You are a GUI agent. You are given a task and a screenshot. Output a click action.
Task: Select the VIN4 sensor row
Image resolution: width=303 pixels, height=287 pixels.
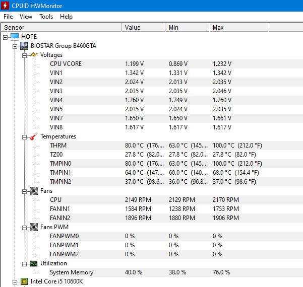click(176, 100)
